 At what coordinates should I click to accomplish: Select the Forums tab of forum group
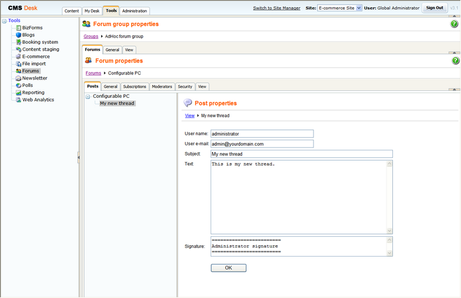(93, 49)
